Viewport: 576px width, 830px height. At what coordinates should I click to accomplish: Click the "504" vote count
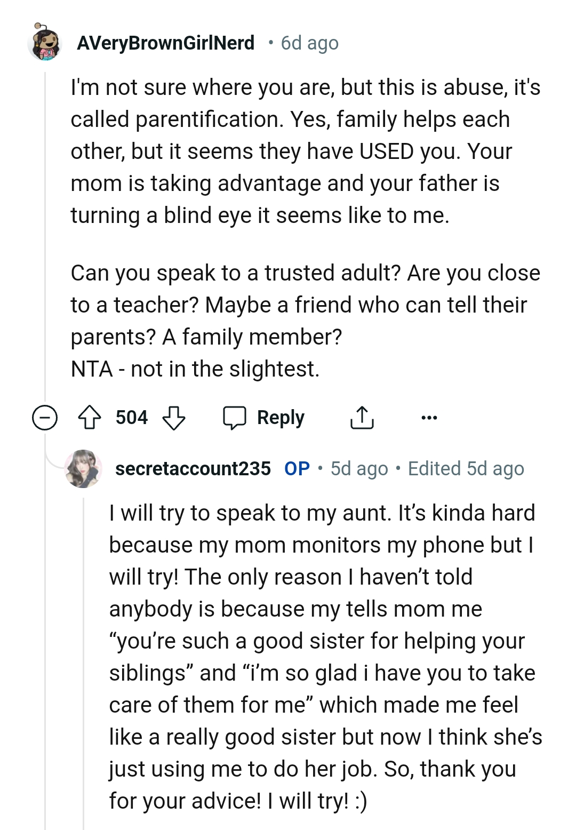(132, 418)
